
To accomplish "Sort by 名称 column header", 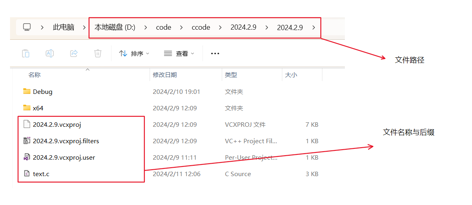I will click(x=34, y=75).
